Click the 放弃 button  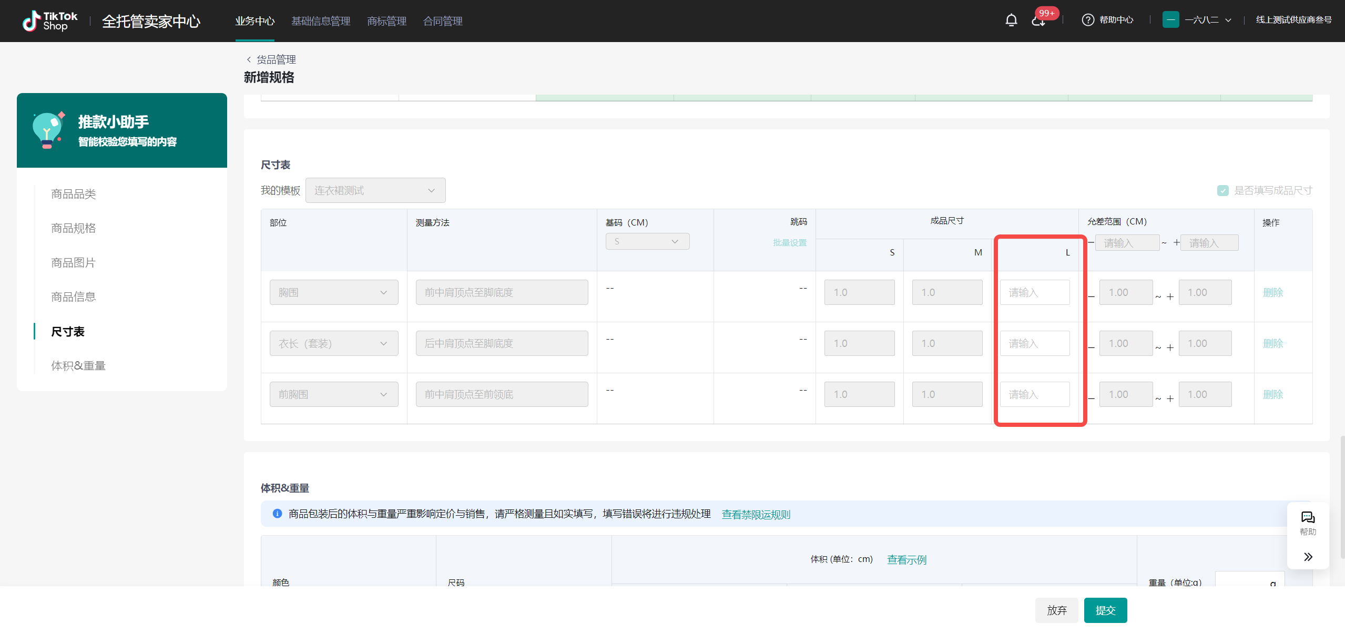1056,610
